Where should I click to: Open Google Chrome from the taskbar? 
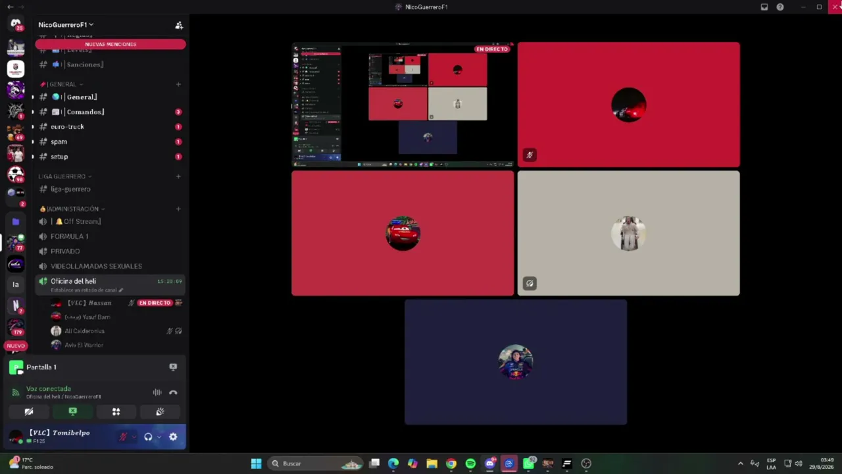coord(451,463)
